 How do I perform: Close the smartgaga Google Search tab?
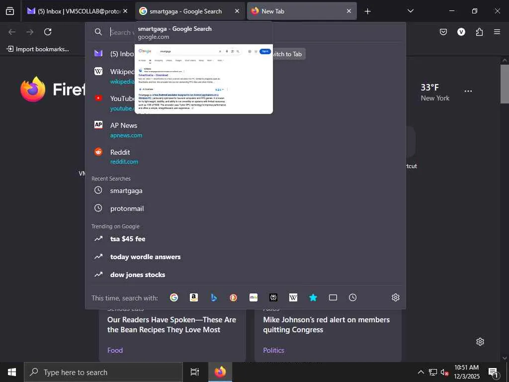(237, 11)
